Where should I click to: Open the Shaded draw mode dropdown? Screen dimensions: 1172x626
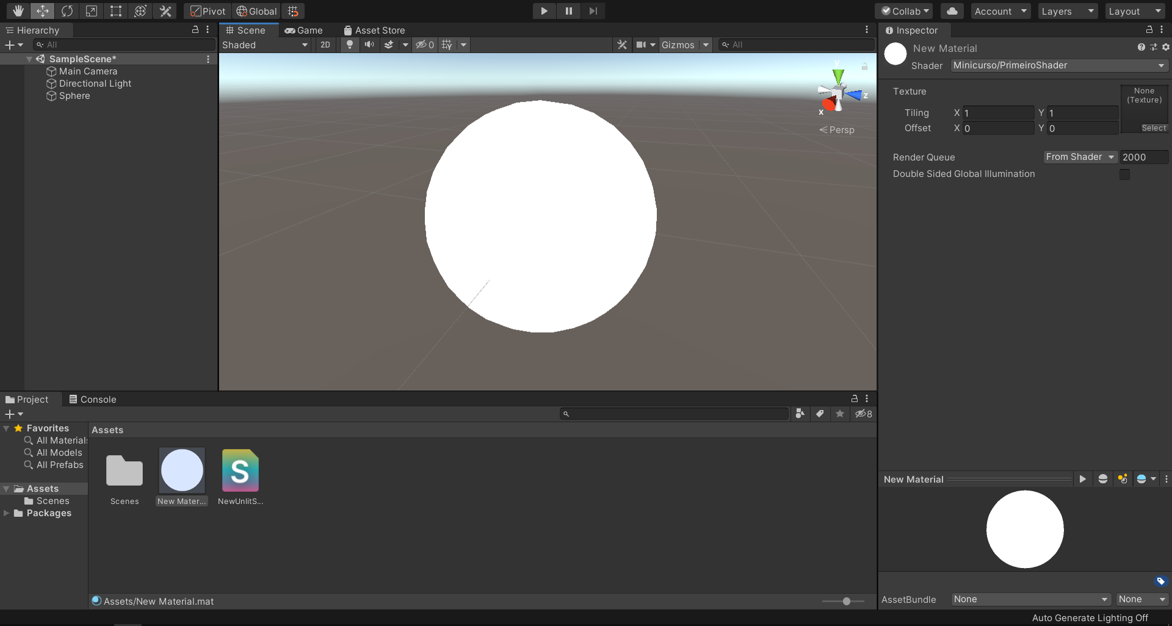266,45
